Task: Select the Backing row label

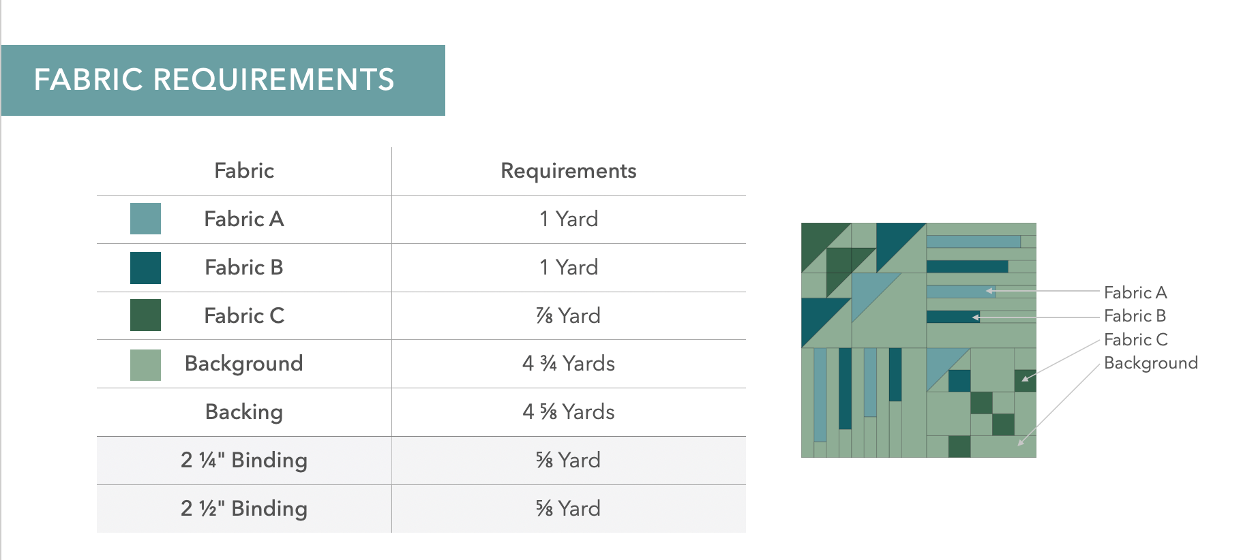Action: 244,412
